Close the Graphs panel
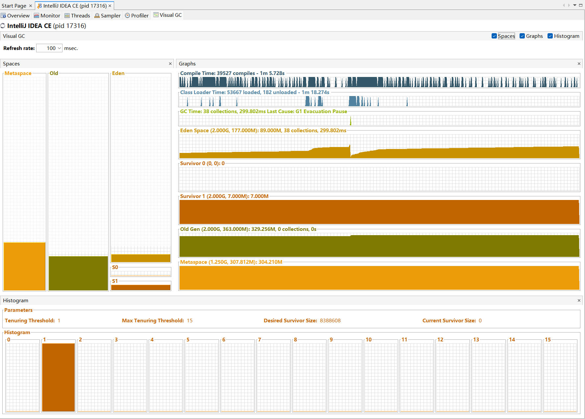 pos(579,64)
